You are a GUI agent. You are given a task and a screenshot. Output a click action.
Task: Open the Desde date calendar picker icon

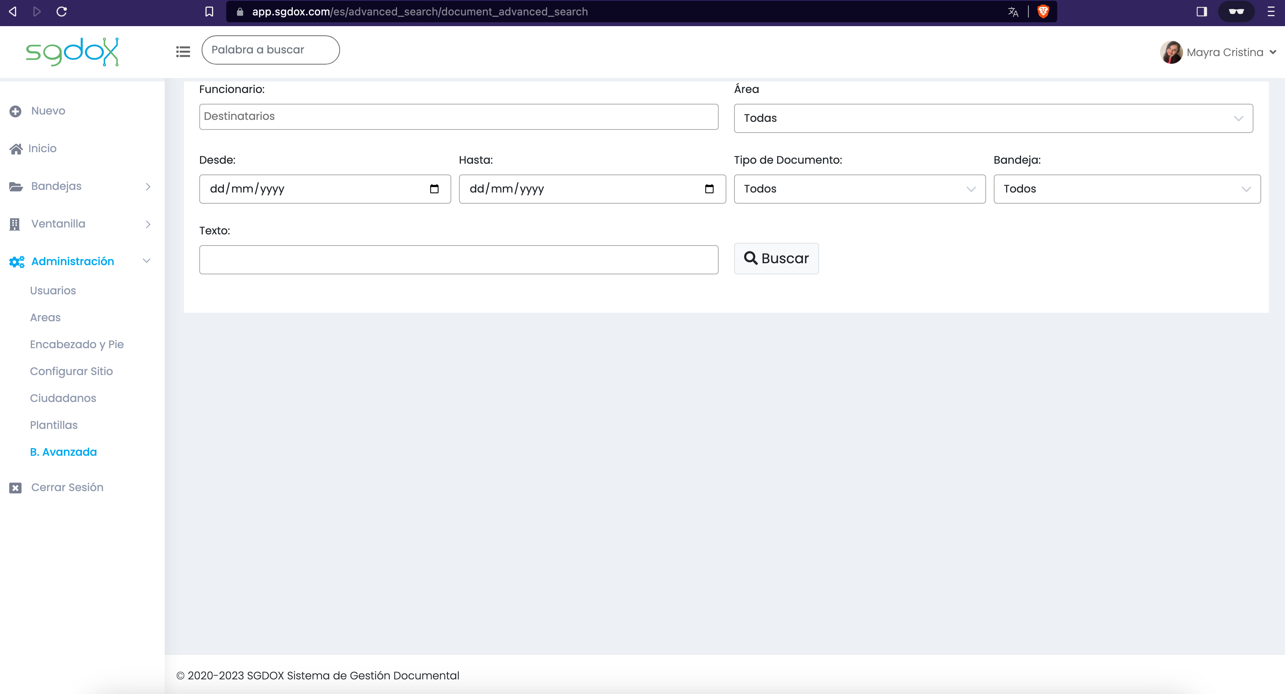click(434, 189)
